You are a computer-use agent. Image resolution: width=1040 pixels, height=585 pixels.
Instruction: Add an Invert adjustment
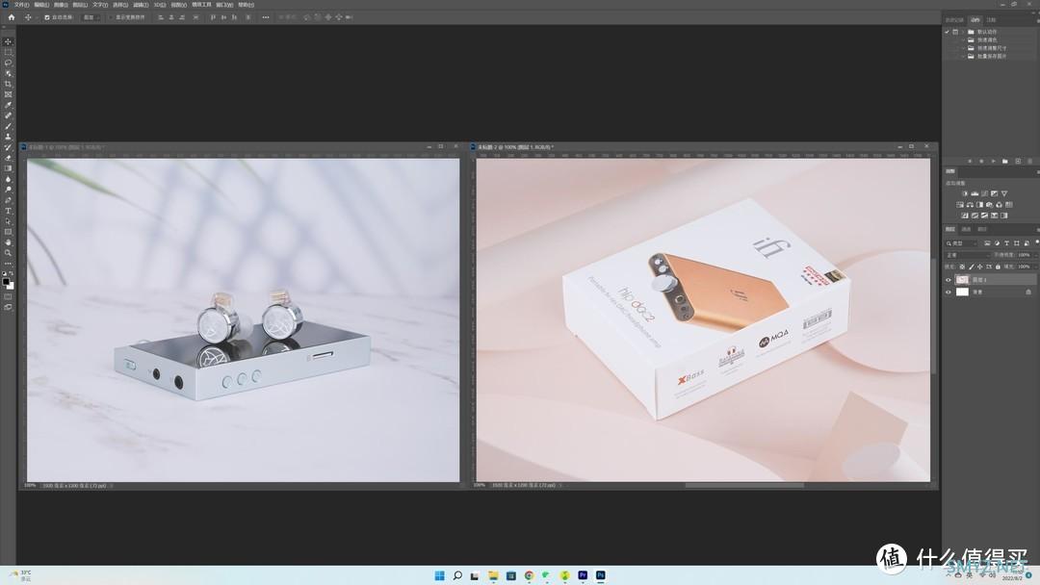[x=964, y=216]
